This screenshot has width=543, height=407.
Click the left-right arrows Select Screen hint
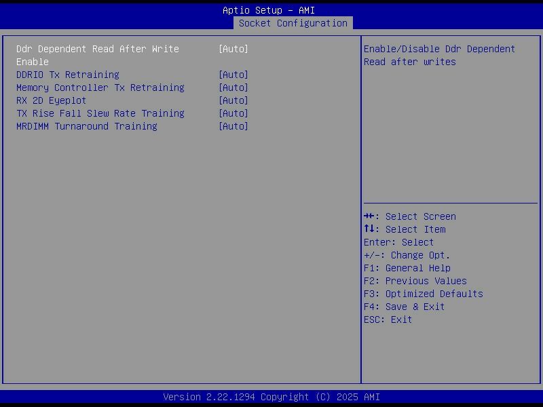(x=410, y=216)
